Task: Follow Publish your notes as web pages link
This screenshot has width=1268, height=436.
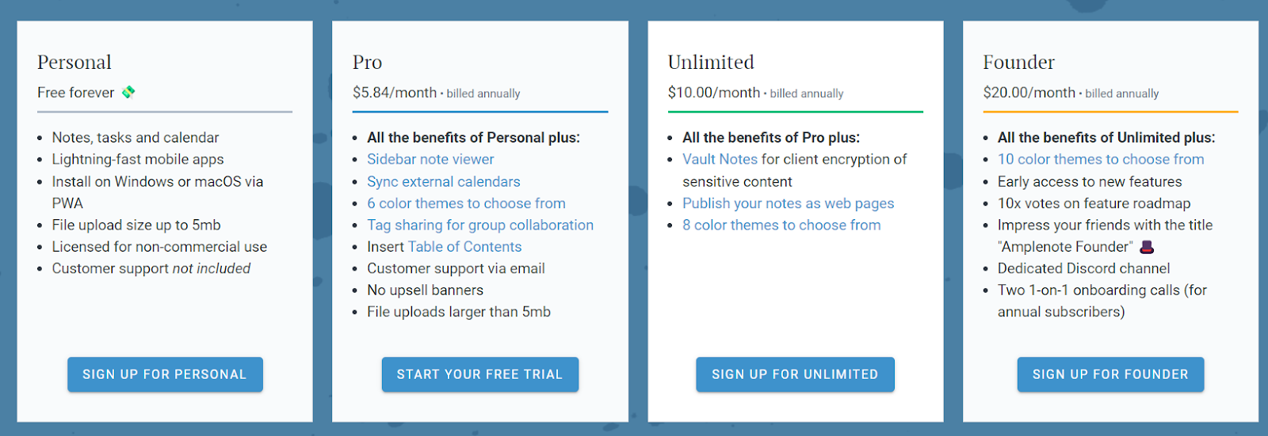Action: pos(788,203)
